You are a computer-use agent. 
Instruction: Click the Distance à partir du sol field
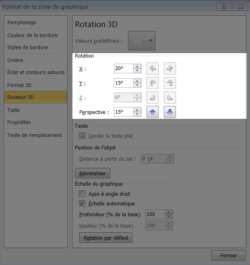[x=153, y=159]
